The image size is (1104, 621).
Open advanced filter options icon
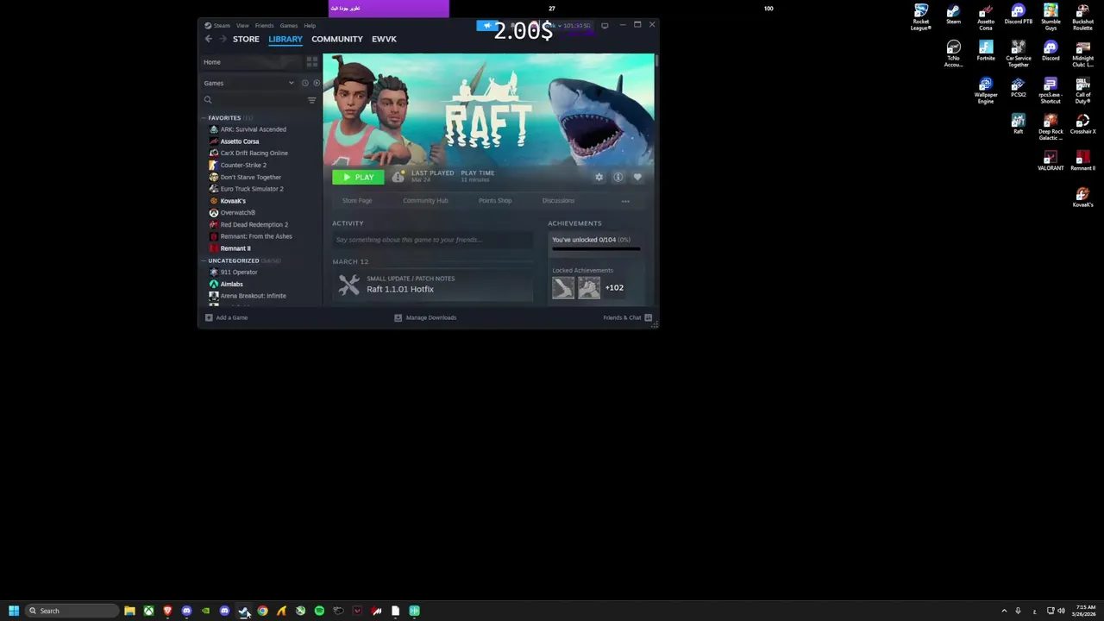pos(312,100)
